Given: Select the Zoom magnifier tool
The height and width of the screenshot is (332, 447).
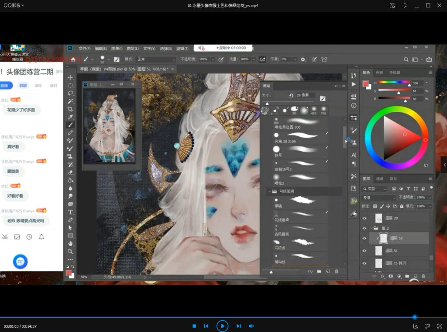Looking at the screenshot, I should [x=70, y=251].
